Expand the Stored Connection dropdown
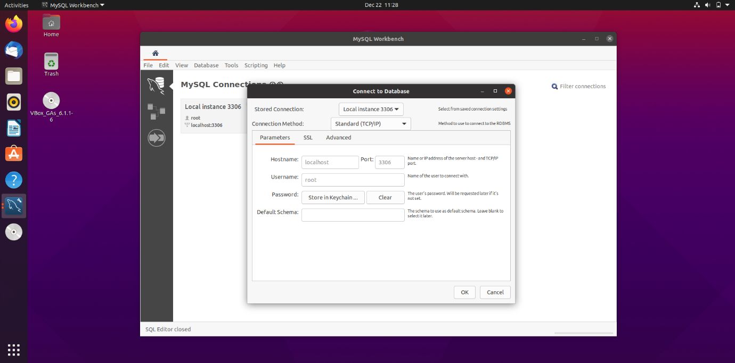 (371, 109)
